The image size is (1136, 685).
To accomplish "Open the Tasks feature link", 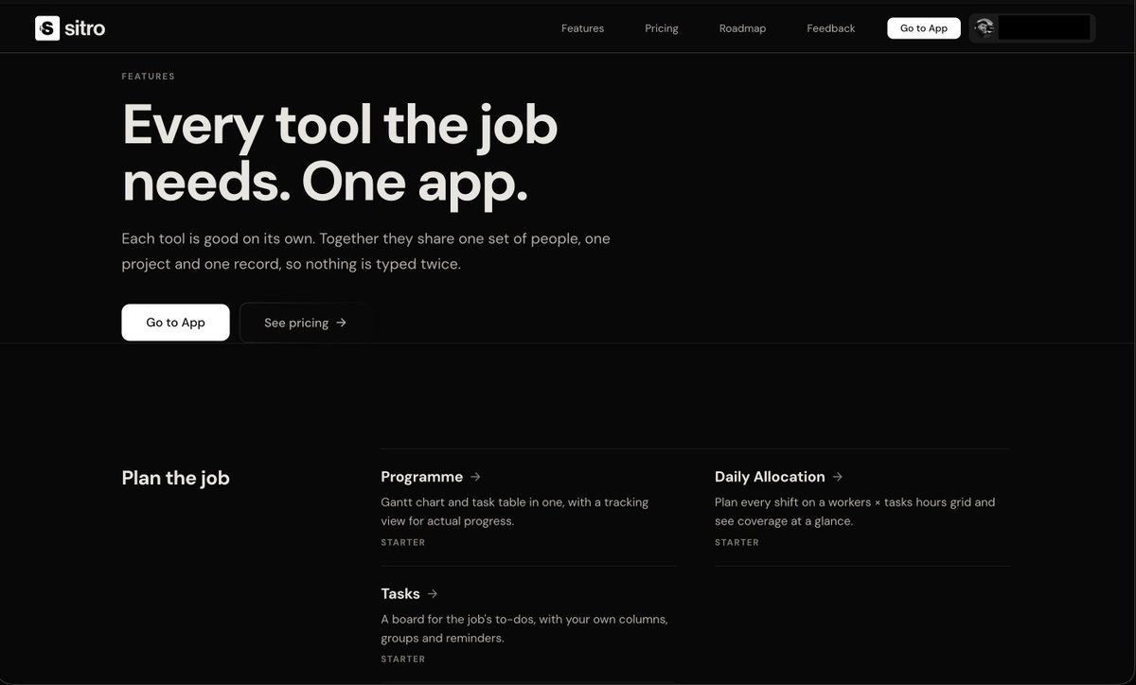I will pyautogui.click(x=409, y=594).
